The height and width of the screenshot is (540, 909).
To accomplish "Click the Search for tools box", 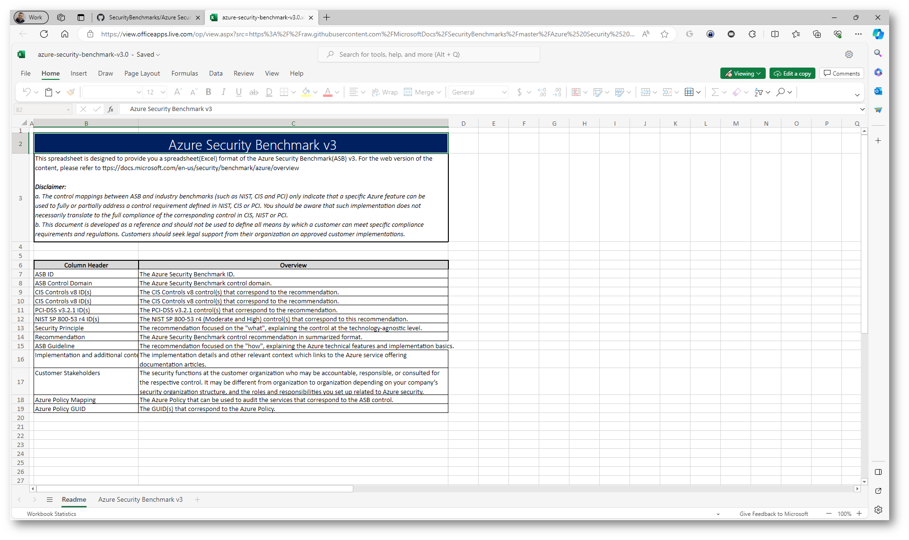I will click(x=428, y=54).
